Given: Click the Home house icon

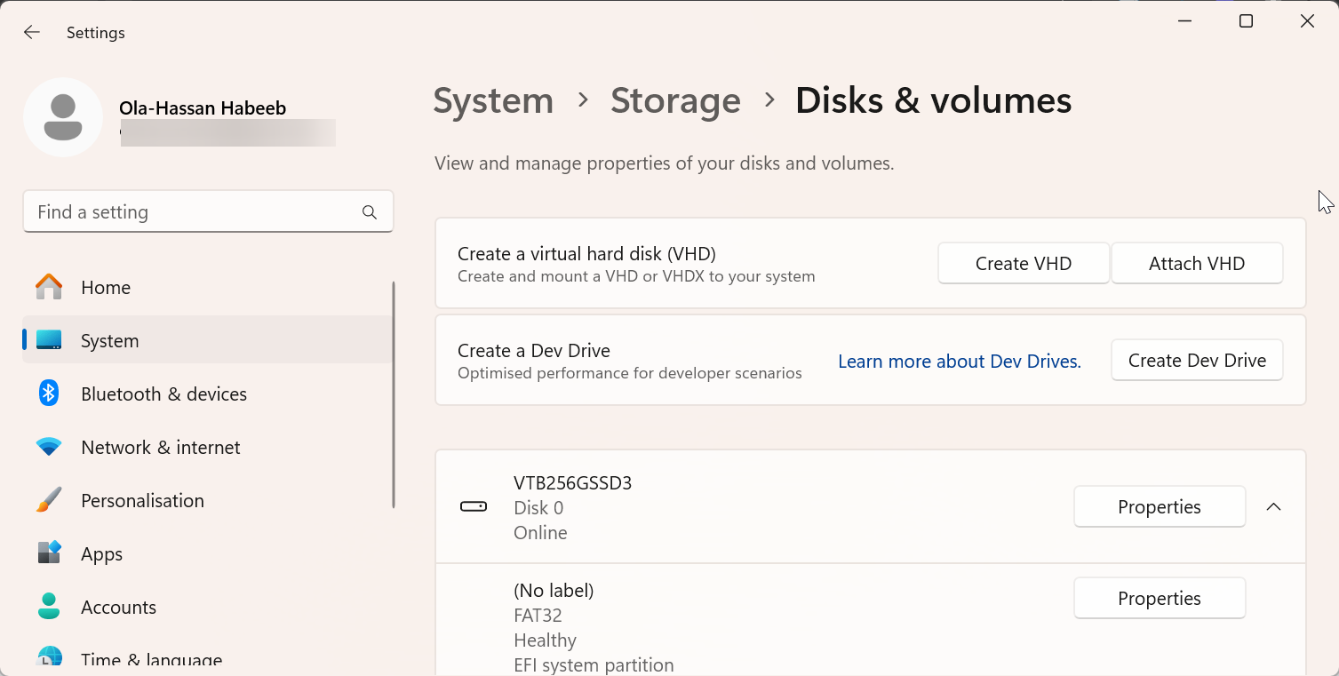Looking at the screenshot, I should pyautogui.click(x=49, y=287).
